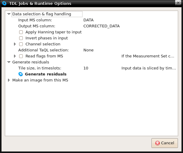Enable Read flags from MS checkbox

coord(21,56)
